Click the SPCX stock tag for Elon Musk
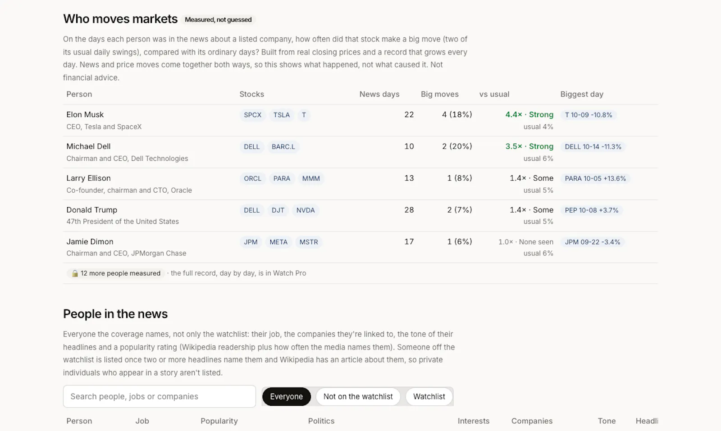The image size is (721, 431). pos(253,115)
